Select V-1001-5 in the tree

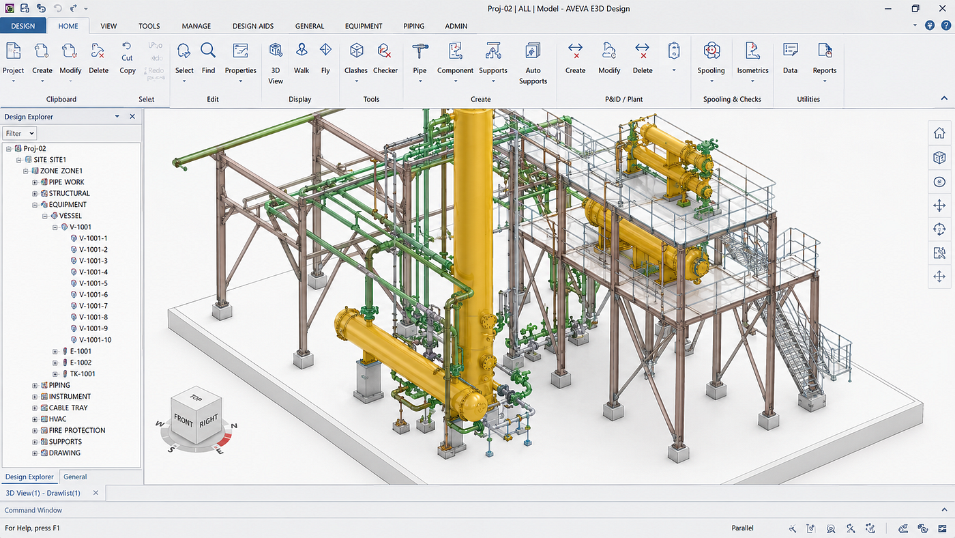point(93,283)
